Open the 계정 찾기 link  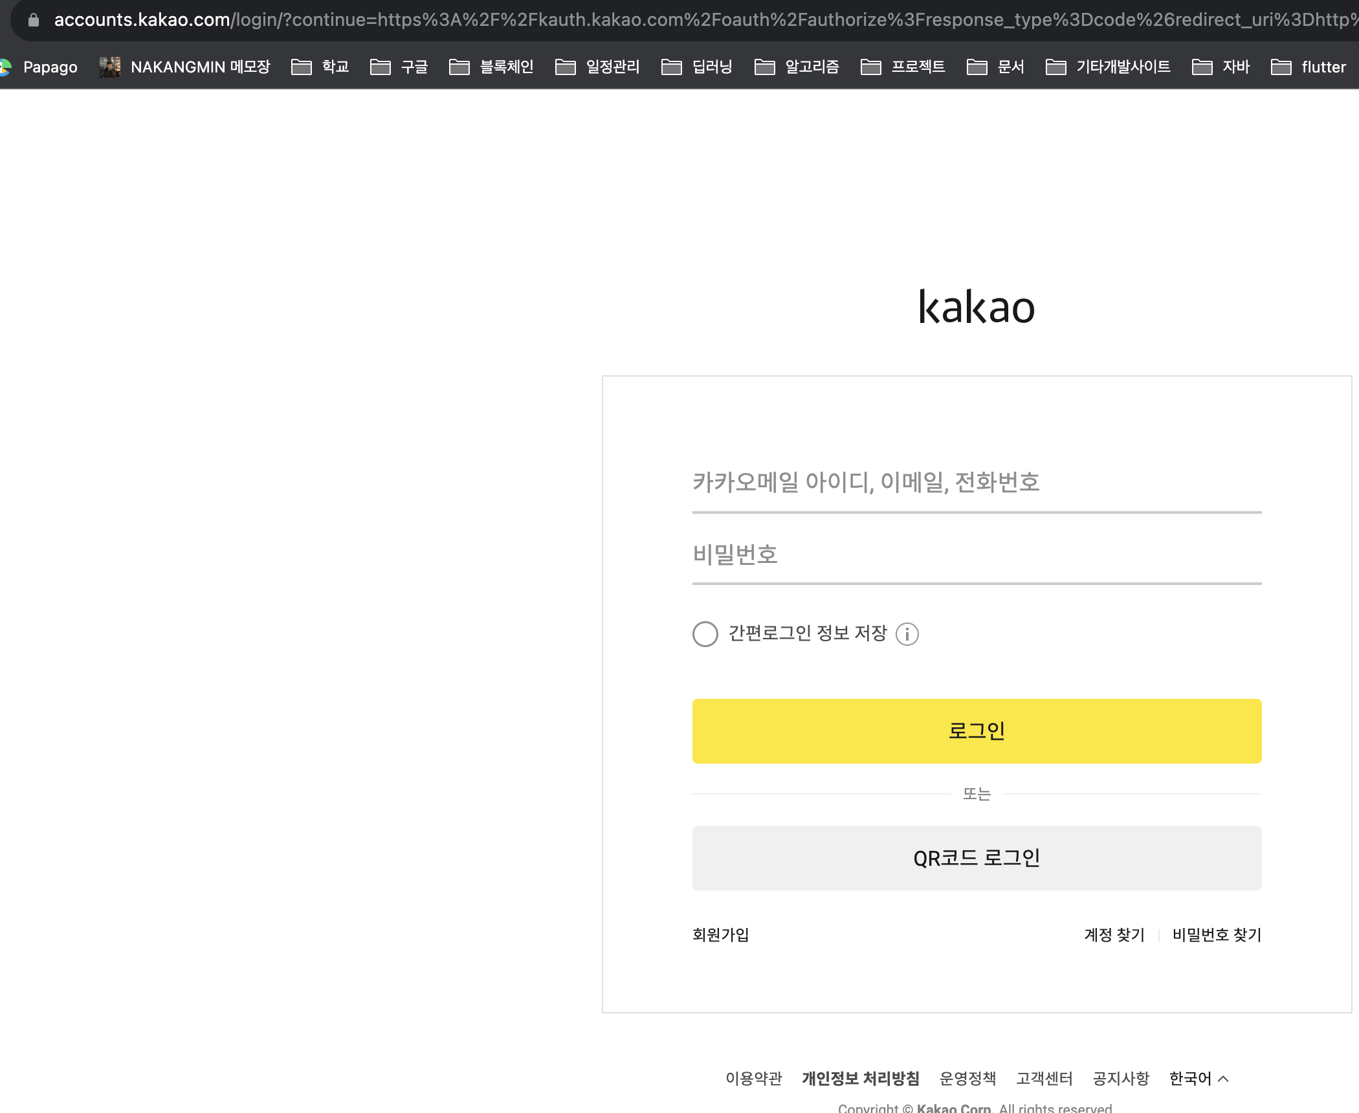[1114, 934]
